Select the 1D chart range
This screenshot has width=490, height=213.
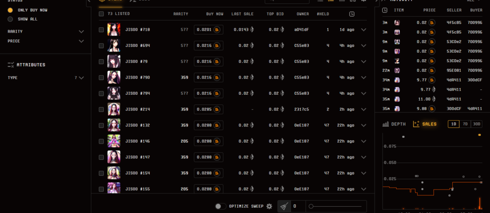click(x=454, y=124)
